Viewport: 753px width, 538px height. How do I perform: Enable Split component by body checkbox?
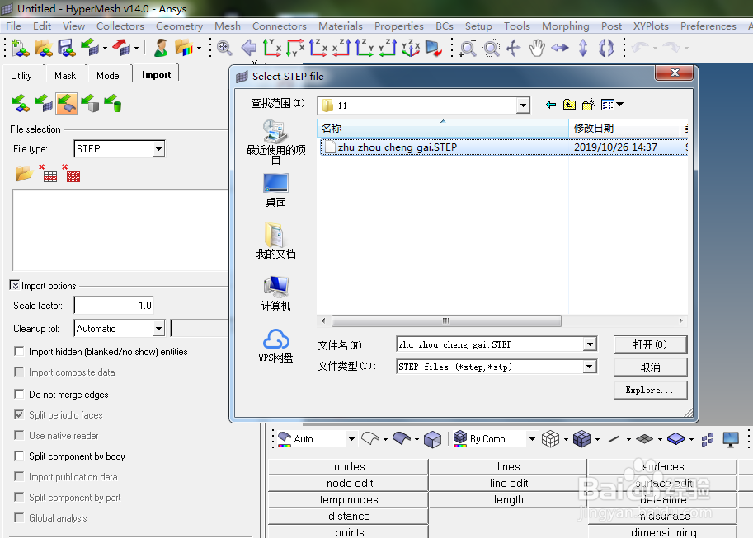(19, 456)
